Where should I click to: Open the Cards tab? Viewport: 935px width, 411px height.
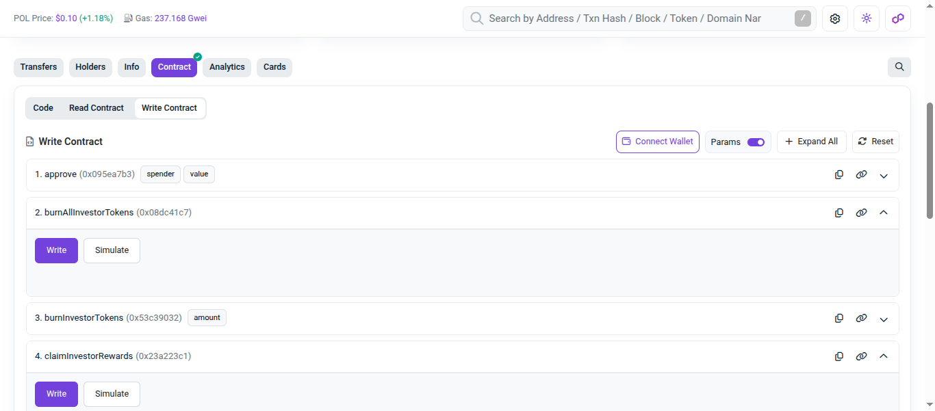[274, 67]
